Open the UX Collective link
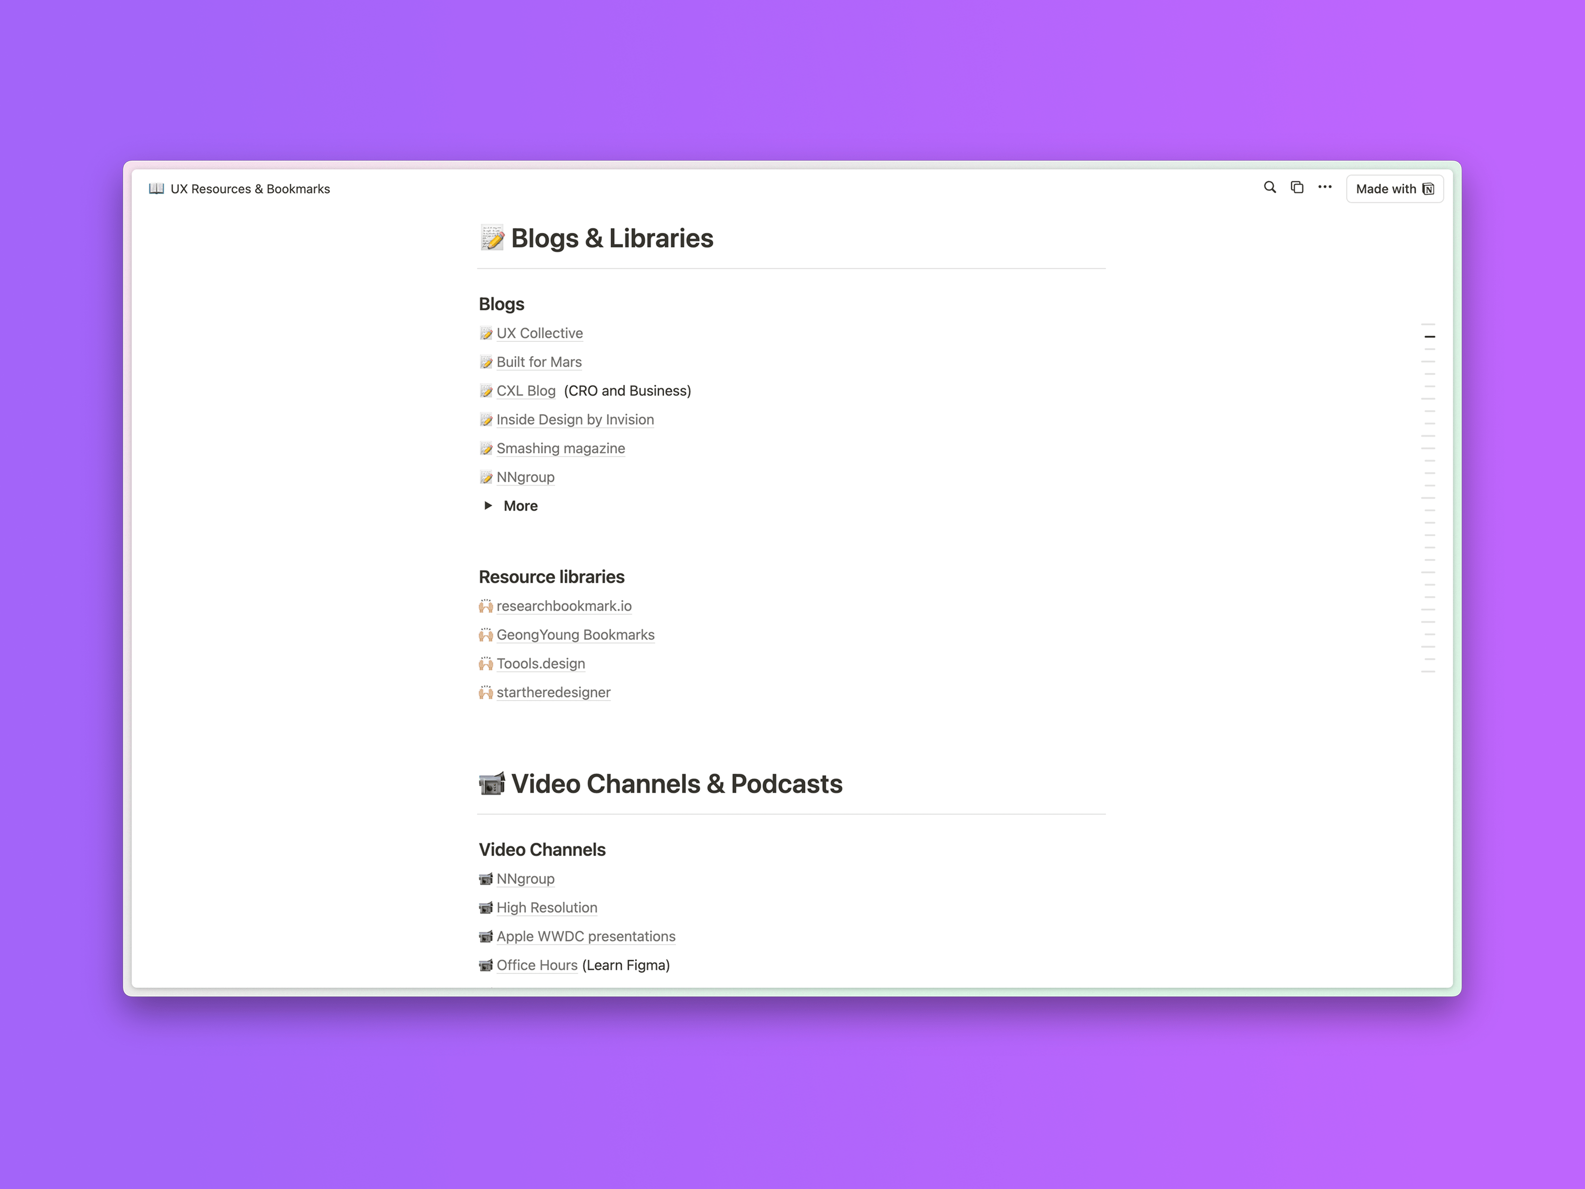Viewport: 1585px width, 1189px height. 539,333
